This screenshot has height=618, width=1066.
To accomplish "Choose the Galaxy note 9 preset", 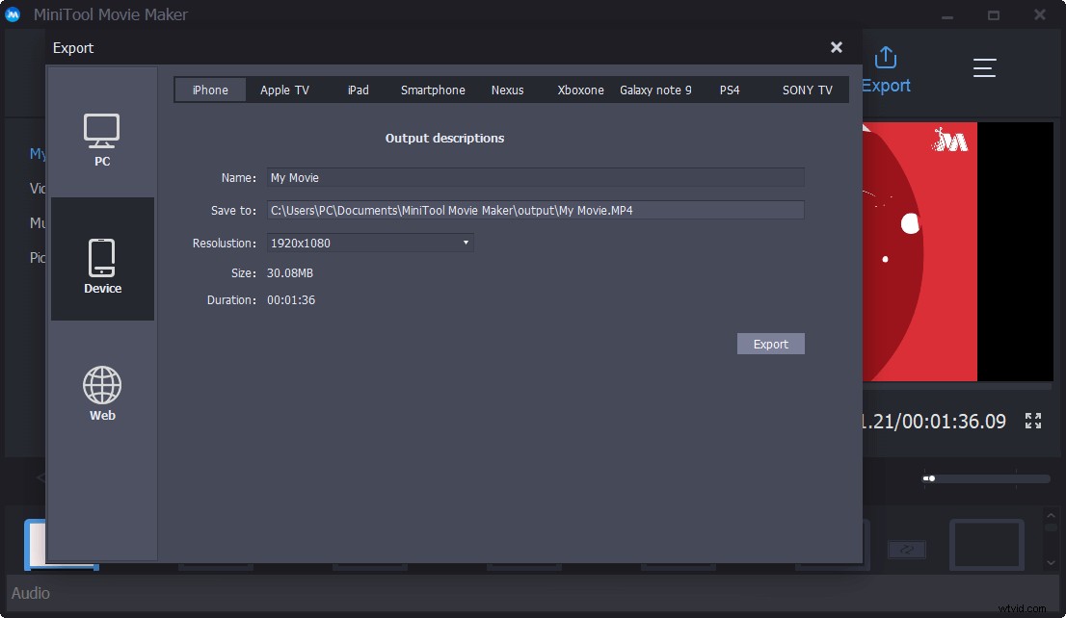I will click(656, 89).
